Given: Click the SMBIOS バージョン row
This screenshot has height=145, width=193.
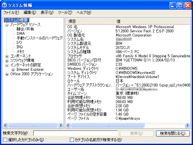Looking at the screenshot, I should (128, 64).
